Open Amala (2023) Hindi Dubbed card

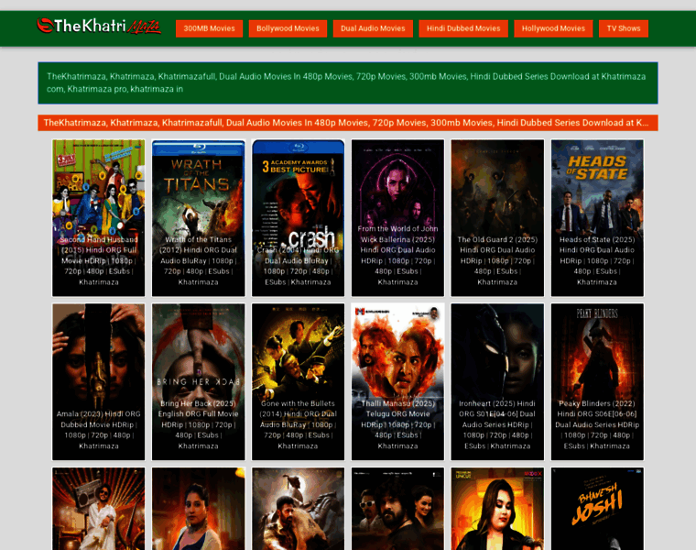(99, 381)
